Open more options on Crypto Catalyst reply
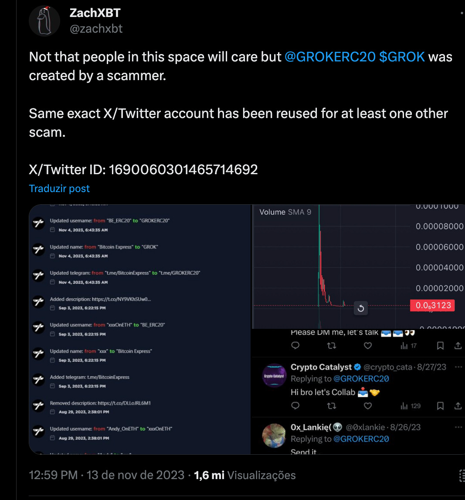 coord(458,367)
